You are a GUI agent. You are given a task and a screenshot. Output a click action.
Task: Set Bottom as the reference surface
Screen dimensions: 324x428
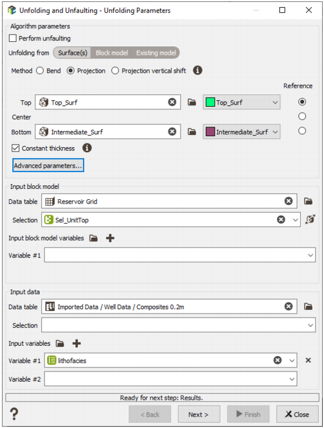pyautogui.click(x=302, y=130)
